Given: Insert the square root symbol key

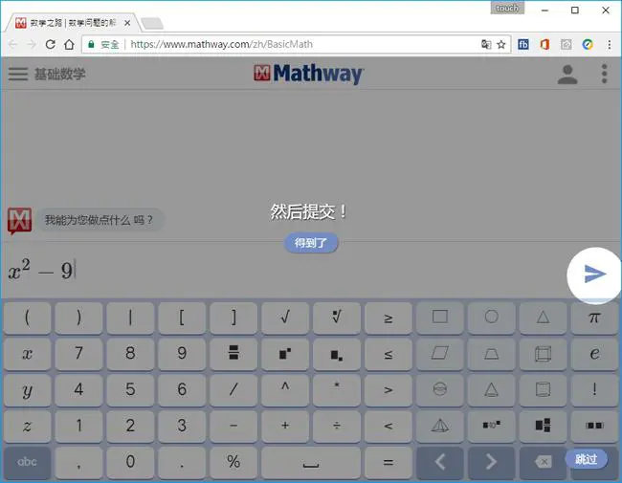Looking at the screenshot, I should point(285,318).
